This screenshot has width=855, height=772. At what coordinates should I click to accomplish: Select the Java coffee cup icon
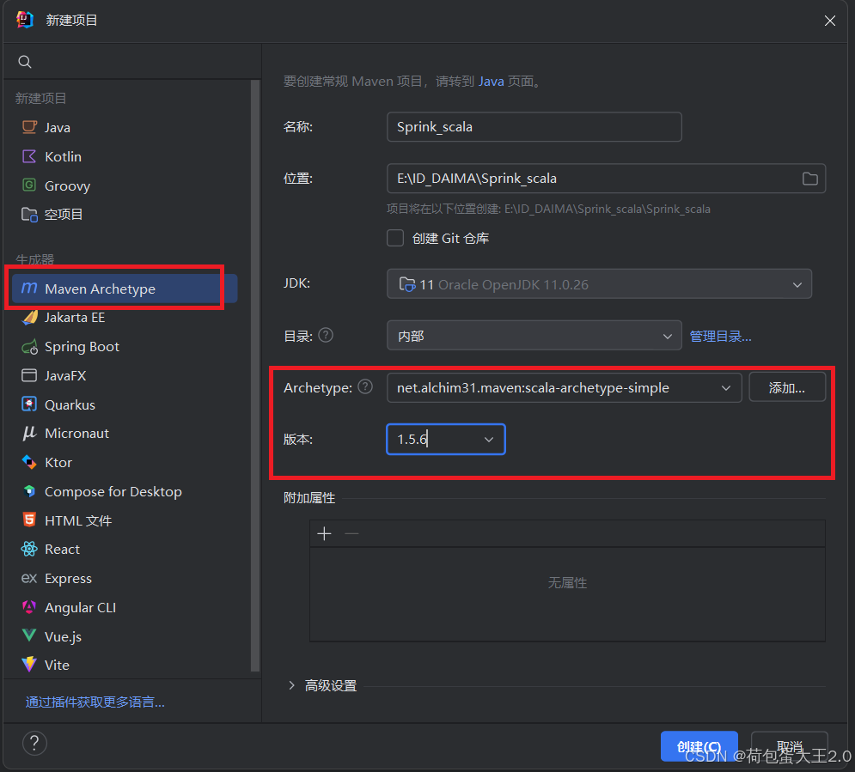[29, 127]
